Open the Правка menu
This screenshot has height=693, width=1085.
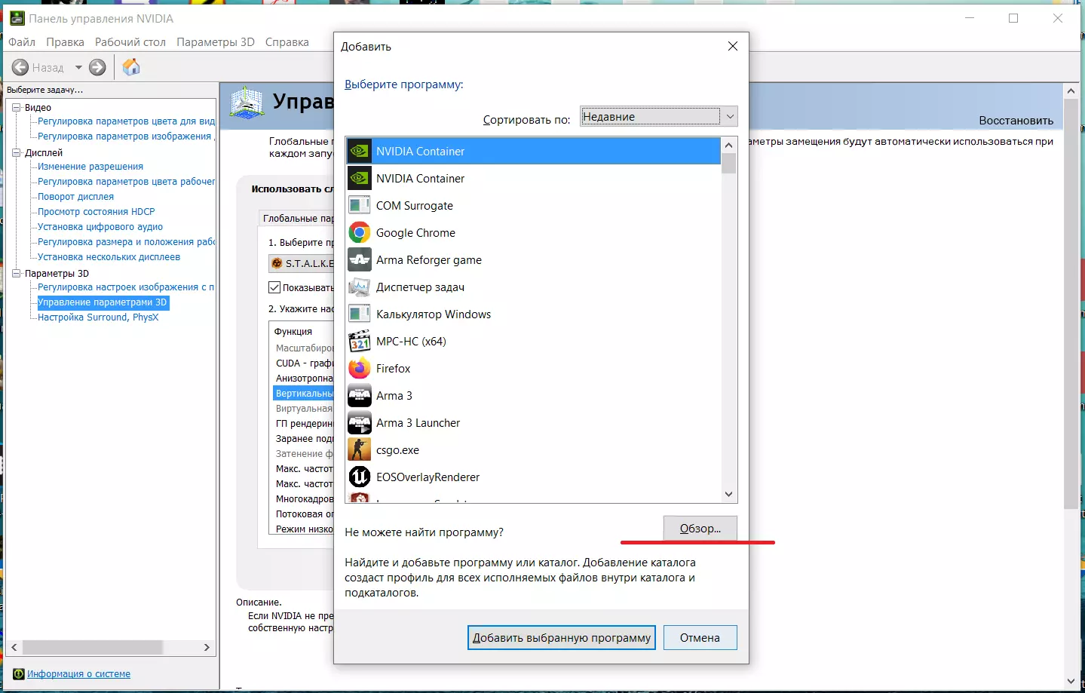point(65,42)
